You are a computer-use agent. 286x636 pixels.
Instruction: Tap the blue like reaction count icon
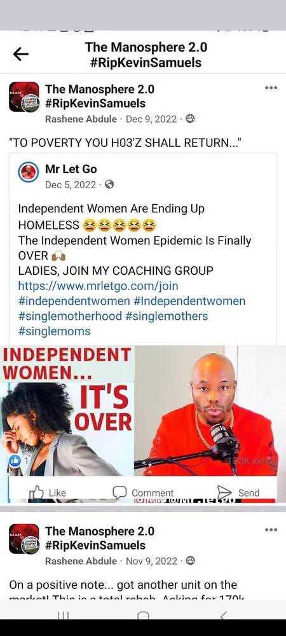tap(15, 461)
